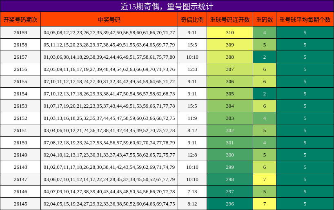Select winning numbers starting 03,04,06,10,12

109,130
